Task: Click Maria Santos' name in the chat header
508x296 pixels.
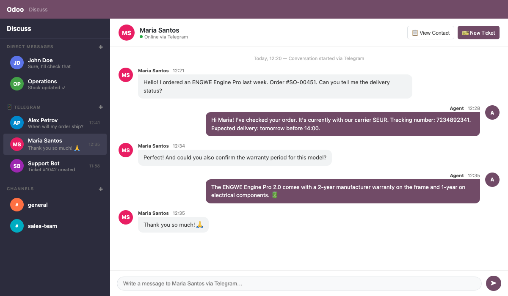Action: pos(159,30)
